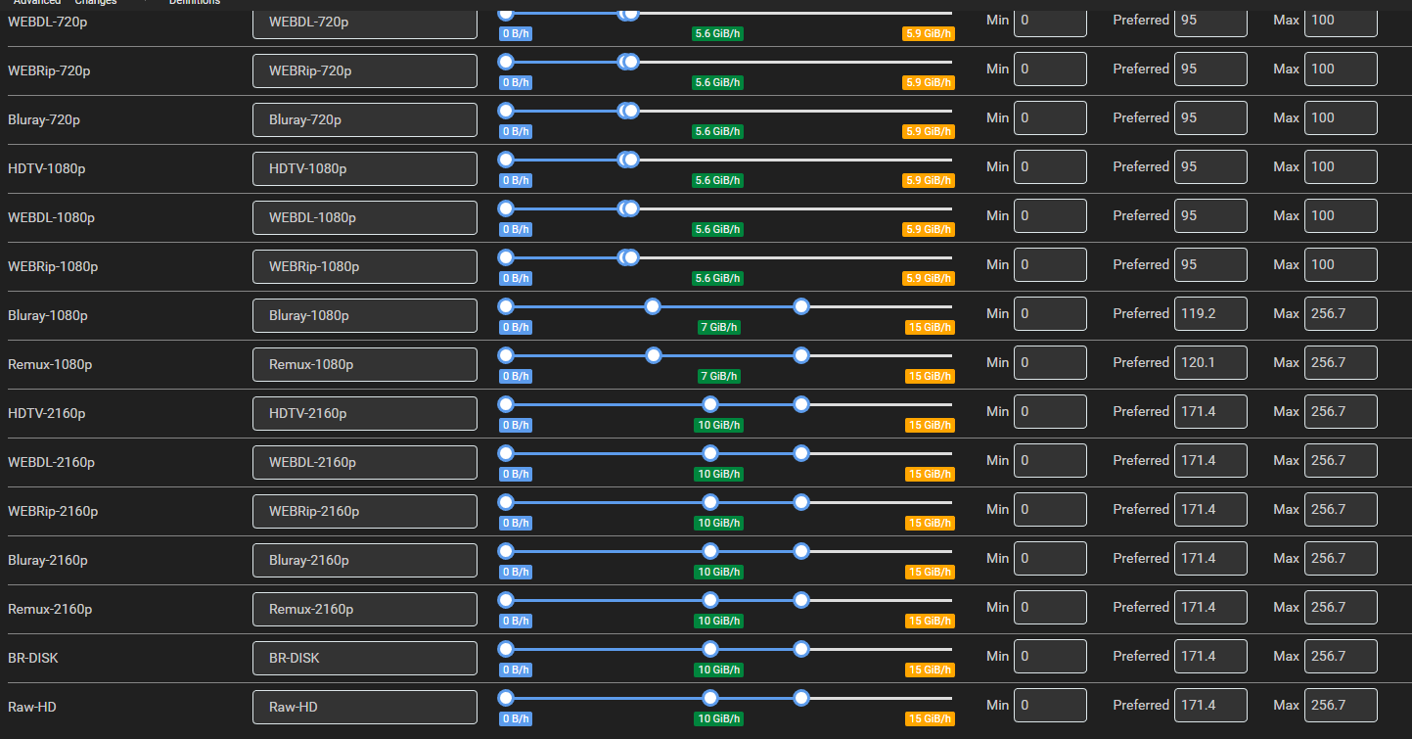
Task: Grab the BR-DISK max size slider handle
Action: point(801,649)
